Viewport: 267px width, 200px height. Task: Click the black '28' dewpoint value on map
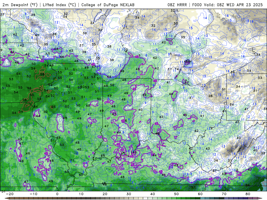[211, 96]
